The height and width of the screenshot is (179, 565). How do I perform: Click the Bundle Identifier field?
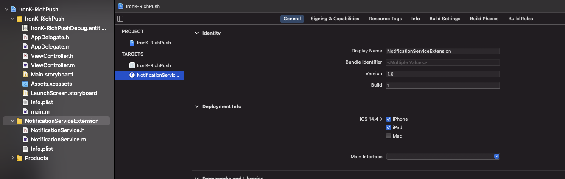(442, 62)
